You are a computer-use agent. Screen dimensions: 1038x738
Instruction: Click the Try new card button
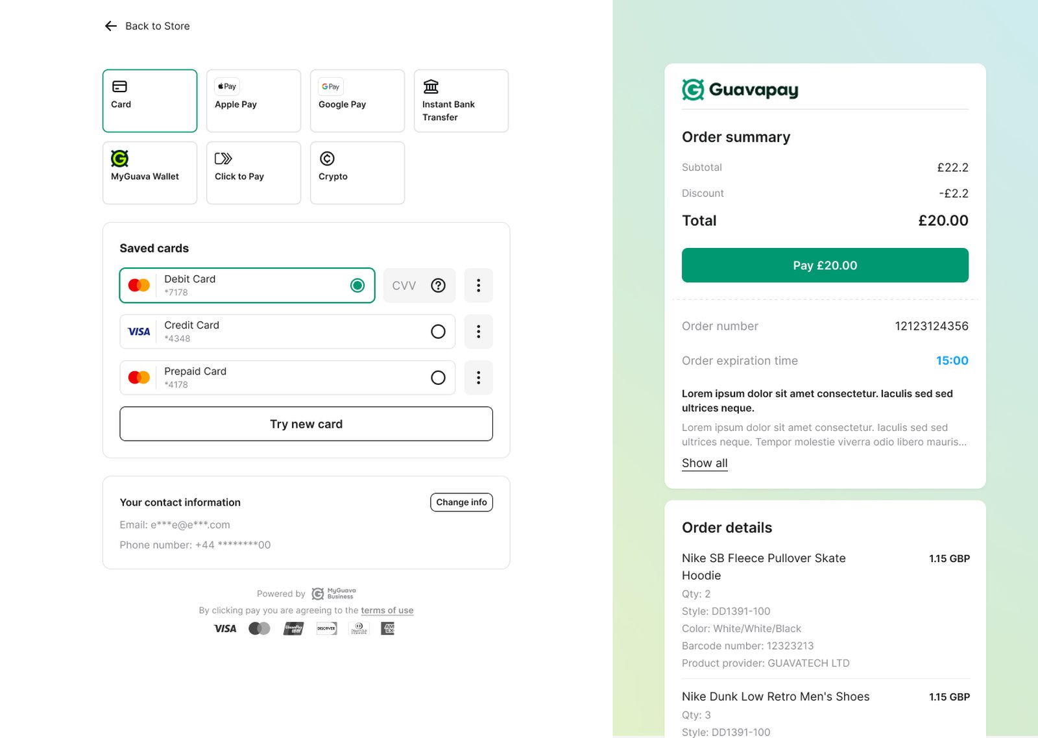click(306, 424)
